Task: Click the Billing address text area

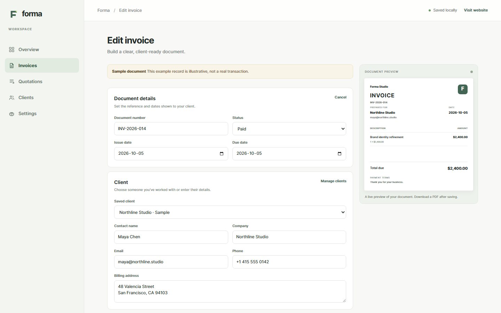Action: [230, 291]
